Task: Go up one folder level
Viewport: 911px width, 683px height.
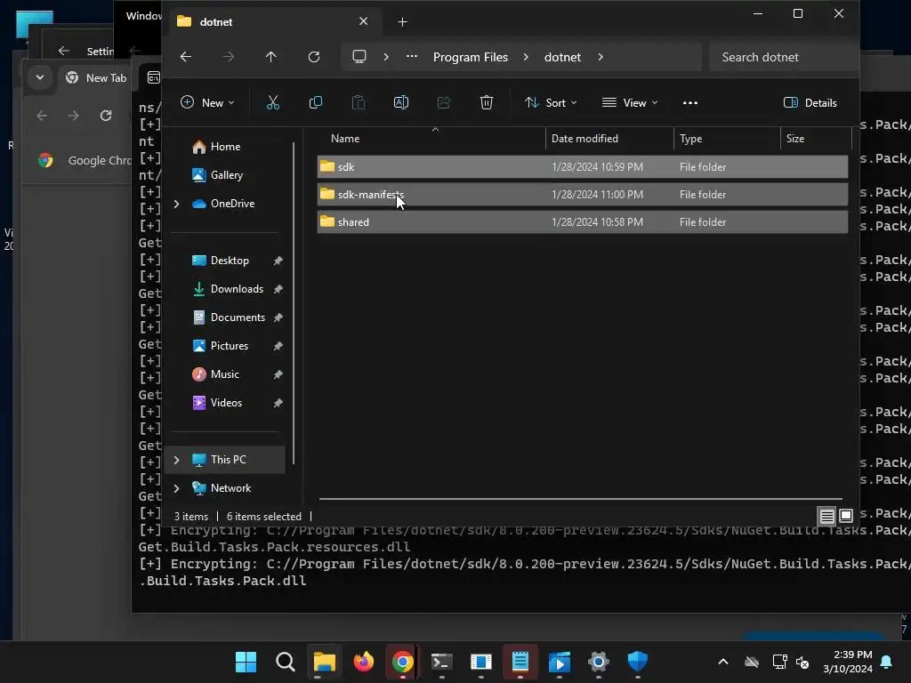Action: [x=270, y=57]
